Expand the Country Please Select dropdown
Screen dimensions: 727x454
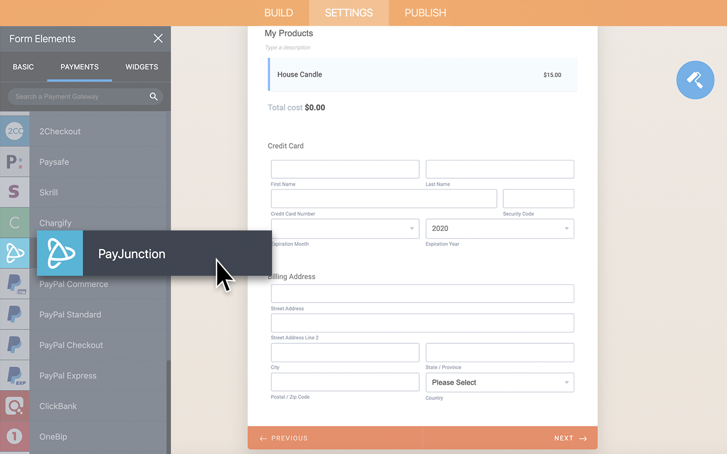pyautogui.click(x=499, y=382)
